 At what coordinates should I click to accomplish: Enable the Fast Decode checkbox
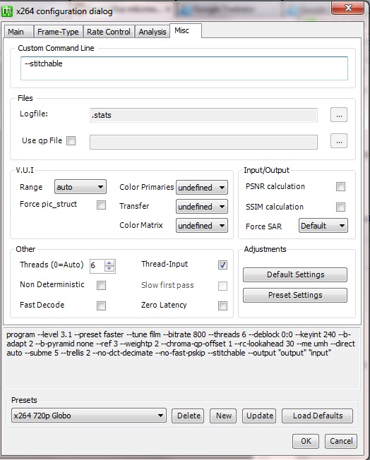pos(101,306)
